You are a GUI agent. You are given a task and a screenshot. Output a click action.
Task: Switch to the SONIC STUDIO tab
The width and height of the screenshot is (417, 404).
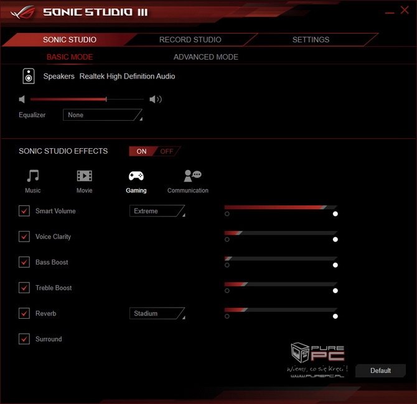coord(70,40)
